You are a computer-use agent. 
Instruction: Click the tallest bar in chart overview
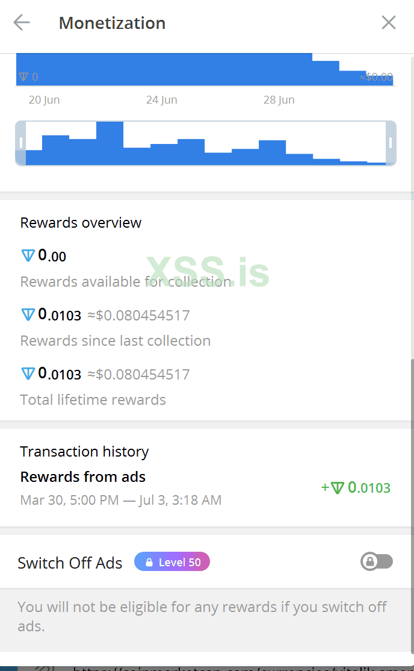tap(110, 143)
